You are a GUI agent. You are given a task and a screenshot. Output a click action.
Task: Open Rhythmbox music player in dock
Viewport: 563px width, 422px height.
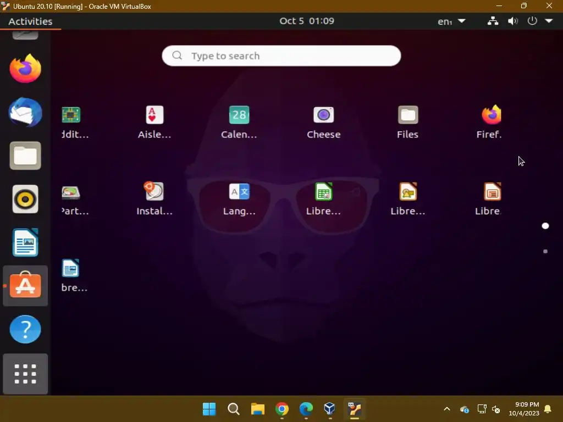coord(25,199)
